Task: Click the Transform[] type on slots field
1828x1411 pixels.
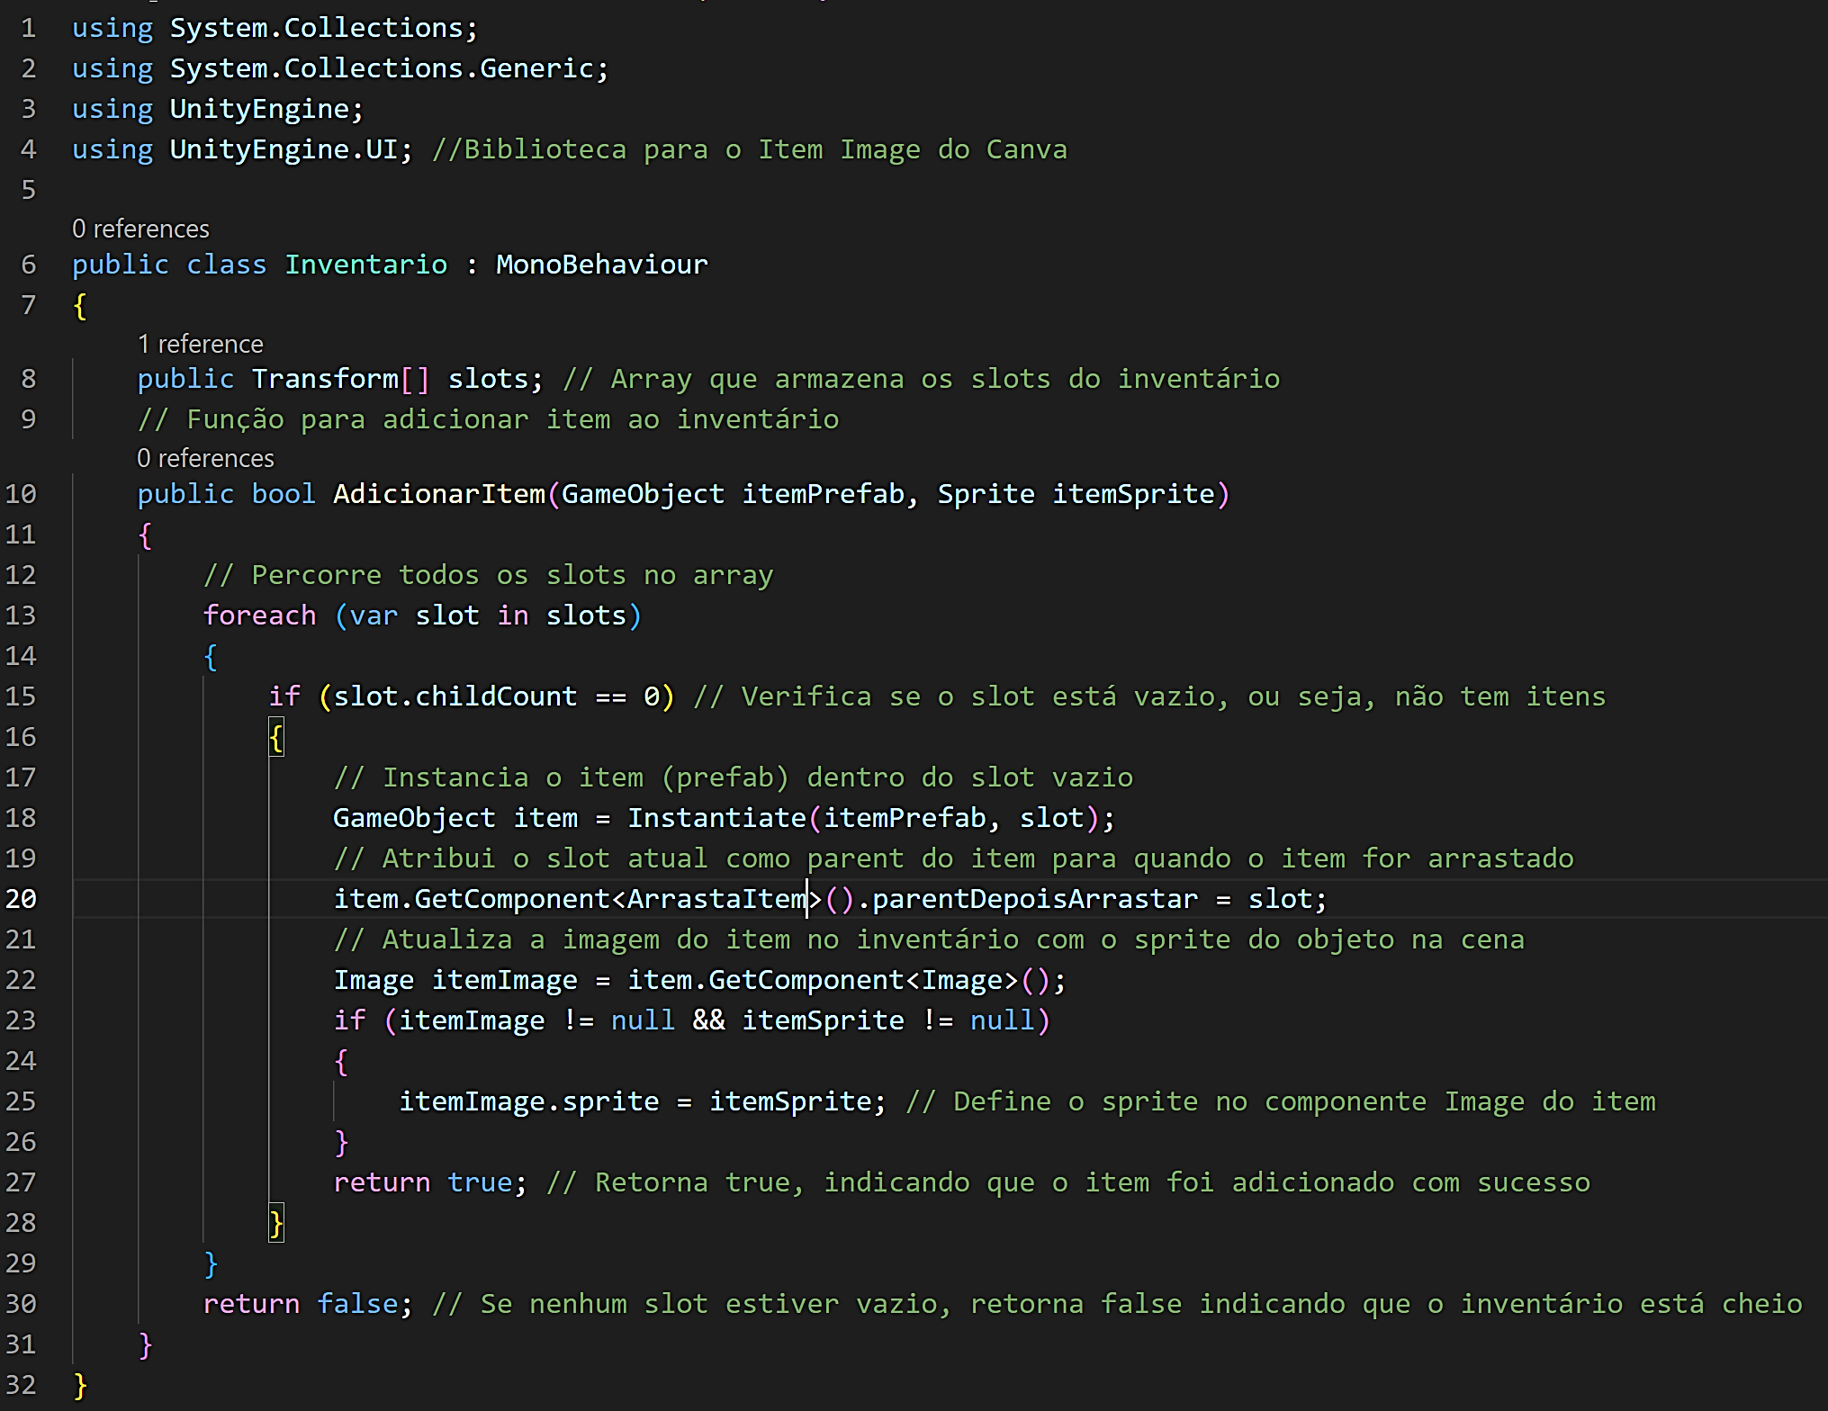Action: [x=325, y=379]
